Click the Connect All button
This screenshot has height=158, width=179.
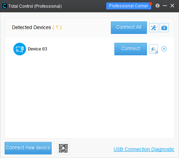click(x=129, y=28)
